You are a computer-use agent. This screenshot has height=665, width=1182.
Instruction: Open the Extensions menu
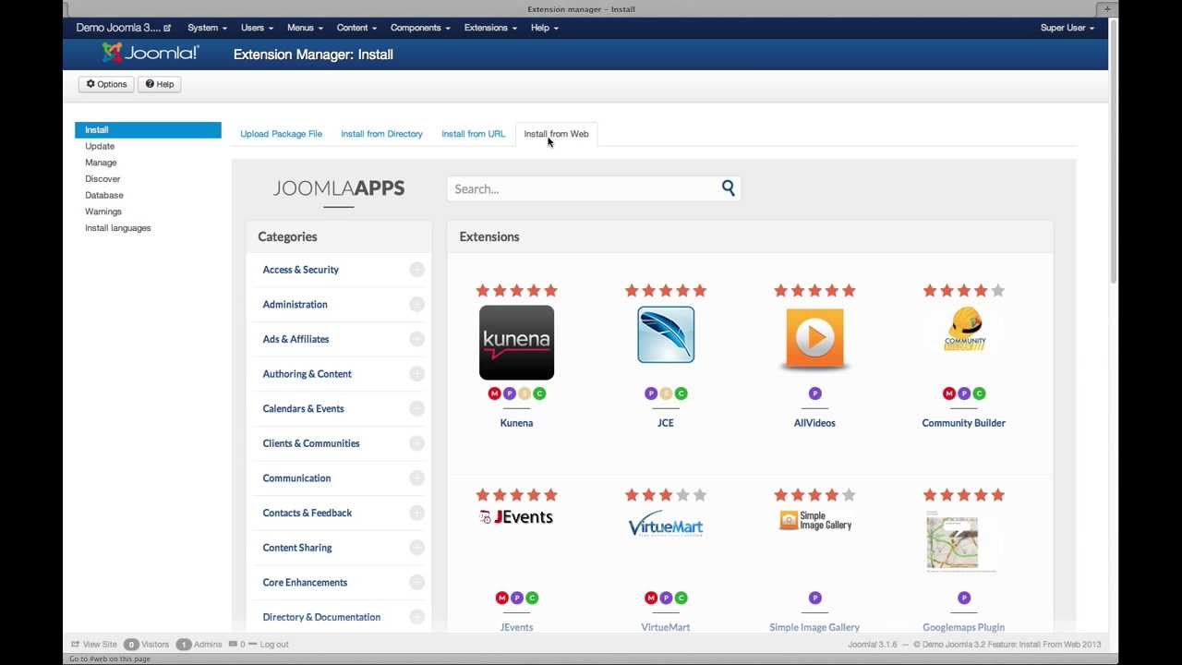click(490, 28)
